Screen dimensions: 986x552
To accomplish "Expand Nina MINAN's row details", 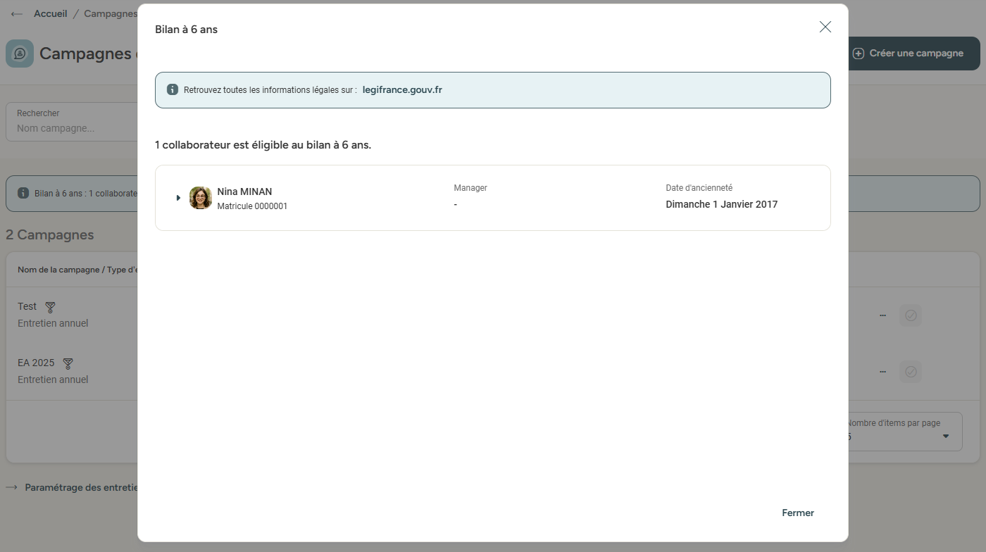I will (x=178, y=198).
